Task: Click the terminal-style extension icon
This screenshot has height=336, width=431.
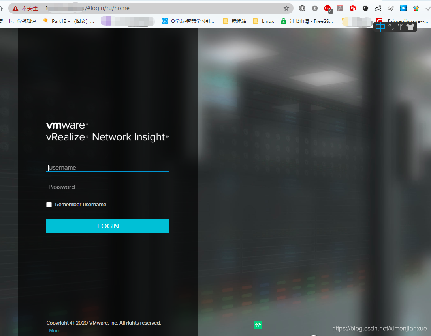Action: point(366,8)
